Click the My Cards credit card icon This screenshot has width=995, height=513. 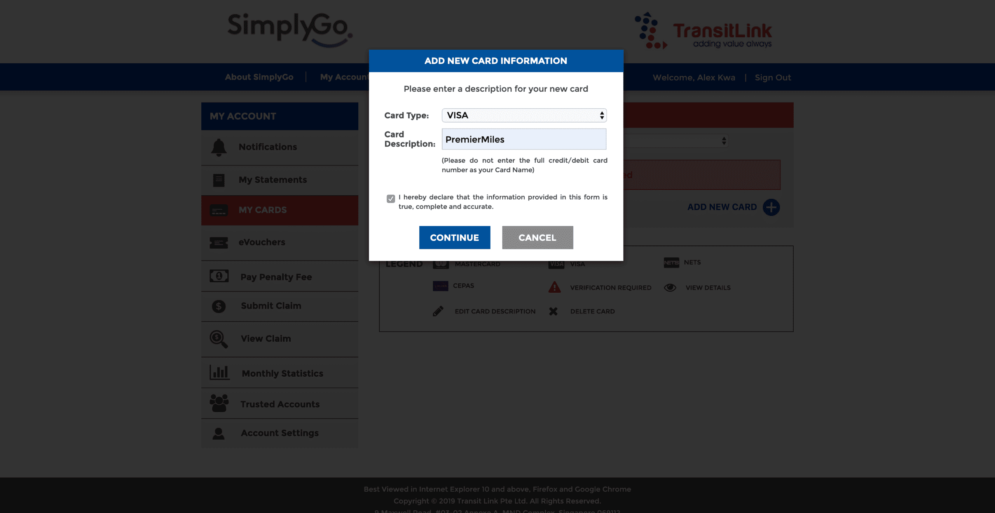(219, 210)
